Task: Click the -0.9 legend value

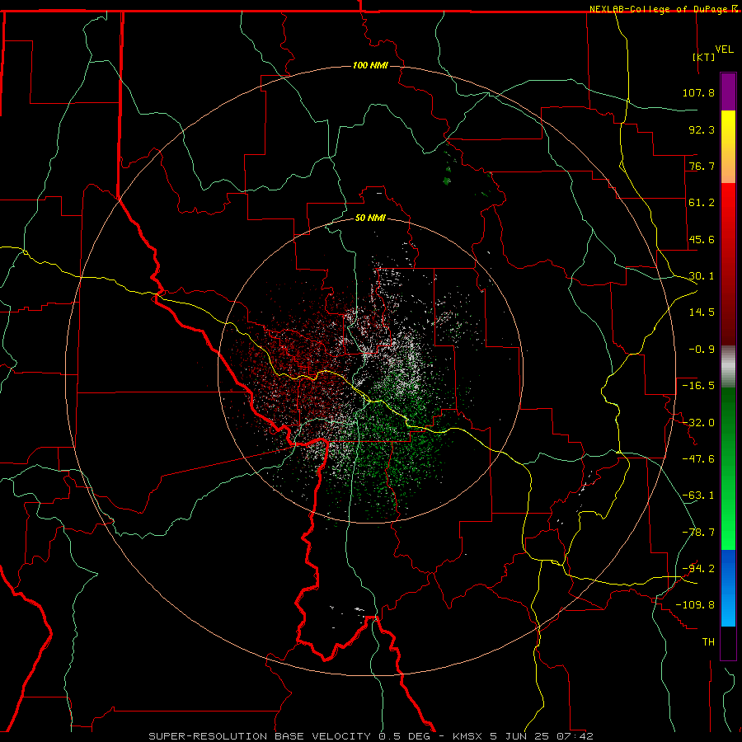Action: 702,350
